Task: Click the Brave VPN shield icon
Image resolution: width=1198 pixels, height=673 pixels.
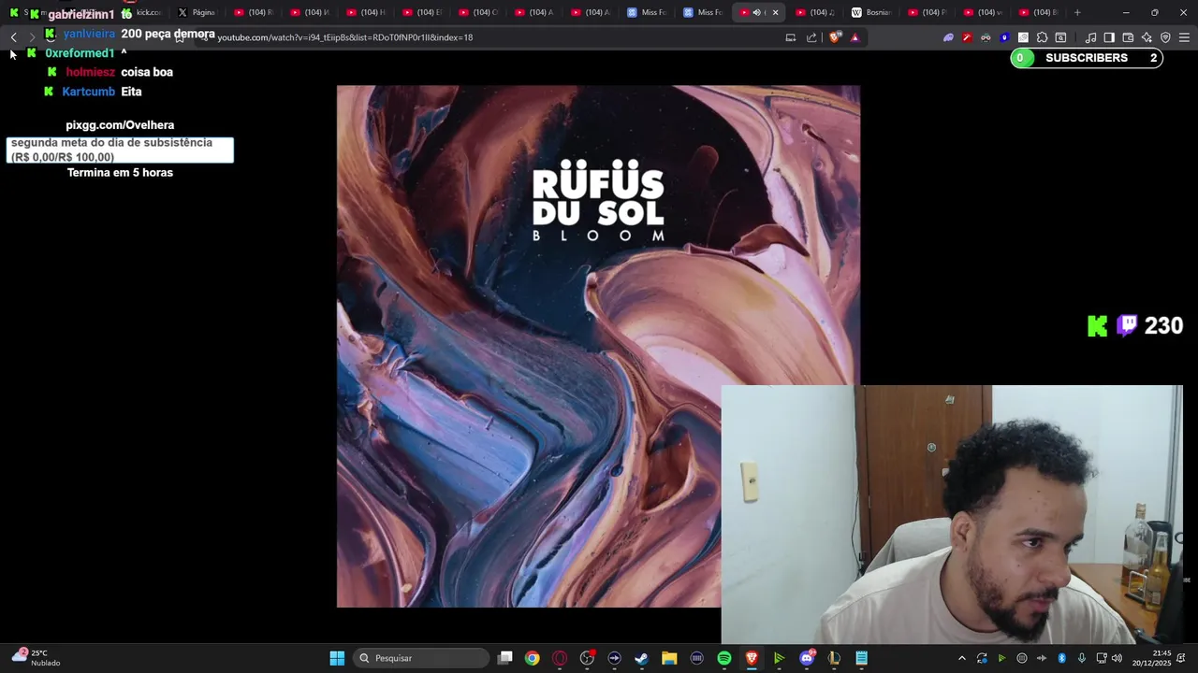Action: tap(1165, 37)
